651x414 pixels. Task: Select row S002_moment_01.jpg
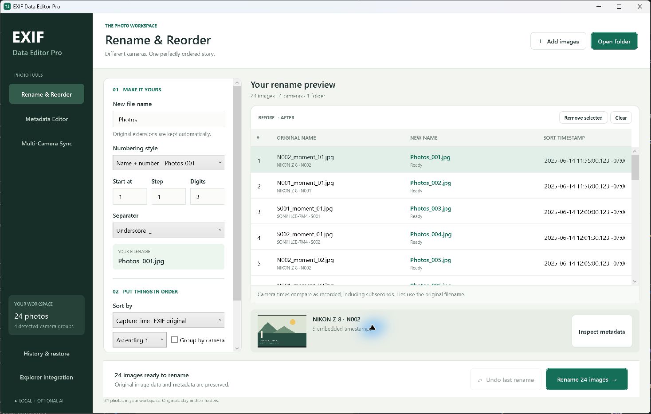pos(441,237)
